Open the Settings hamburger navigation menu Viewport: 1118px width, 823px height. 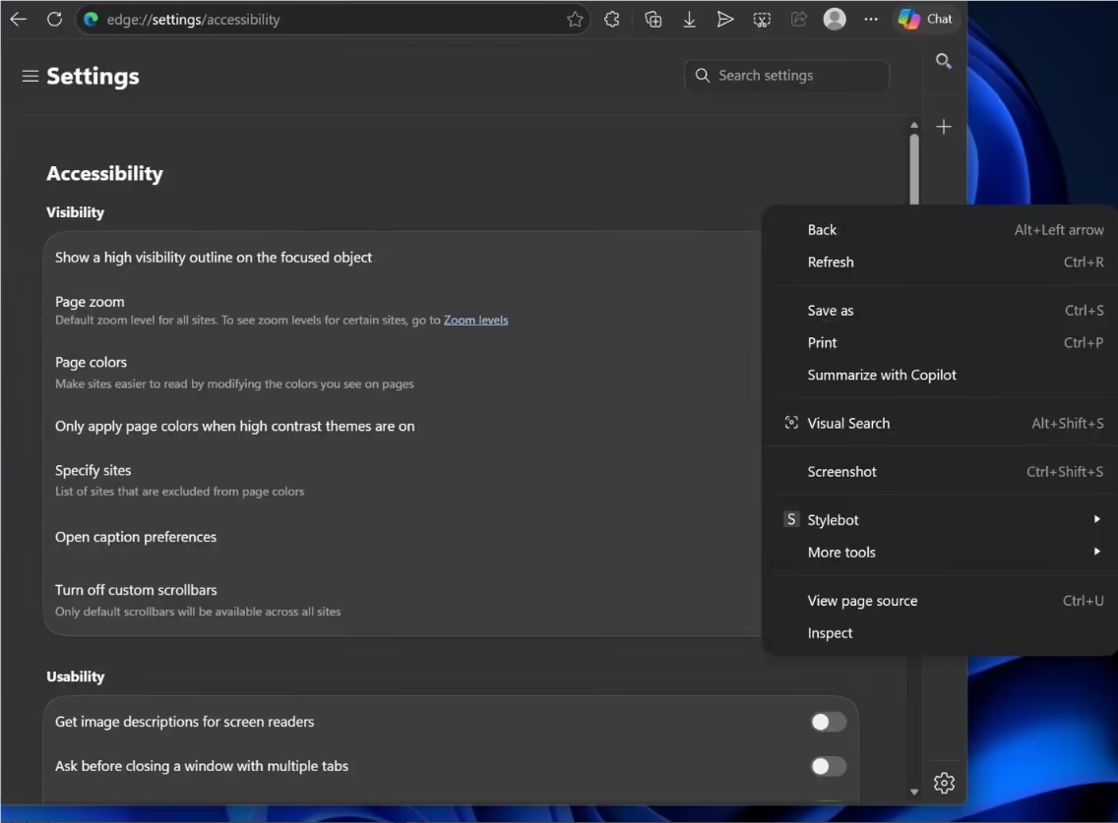click(30, 76)
